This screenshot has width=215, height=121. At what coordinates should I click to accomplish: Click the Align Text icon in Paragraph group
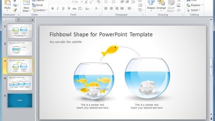140,5
